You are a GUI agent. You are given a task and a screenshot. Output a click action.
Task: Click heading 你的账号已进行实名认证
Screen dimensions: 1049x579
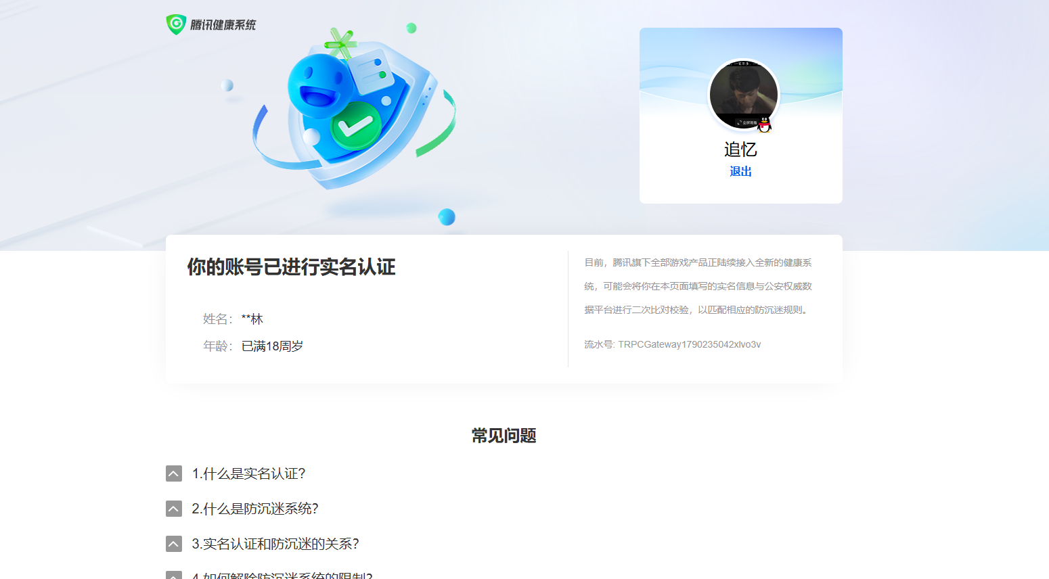(291, 267)
